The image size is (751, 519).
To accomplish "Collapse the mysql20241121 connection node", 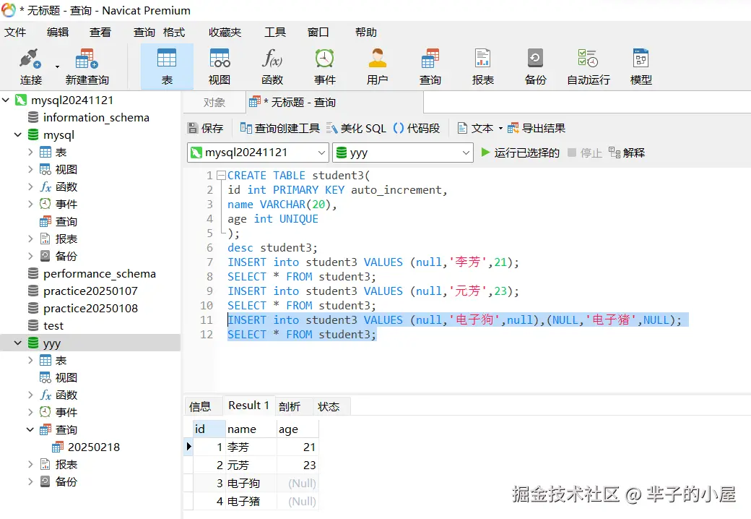I will coord(6,100).
